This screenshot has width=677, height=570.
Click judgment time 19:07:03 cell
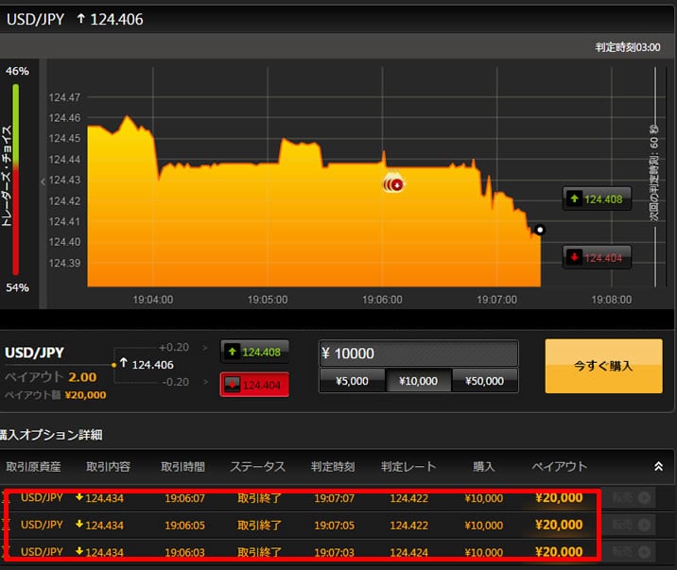tap(334, 552)
